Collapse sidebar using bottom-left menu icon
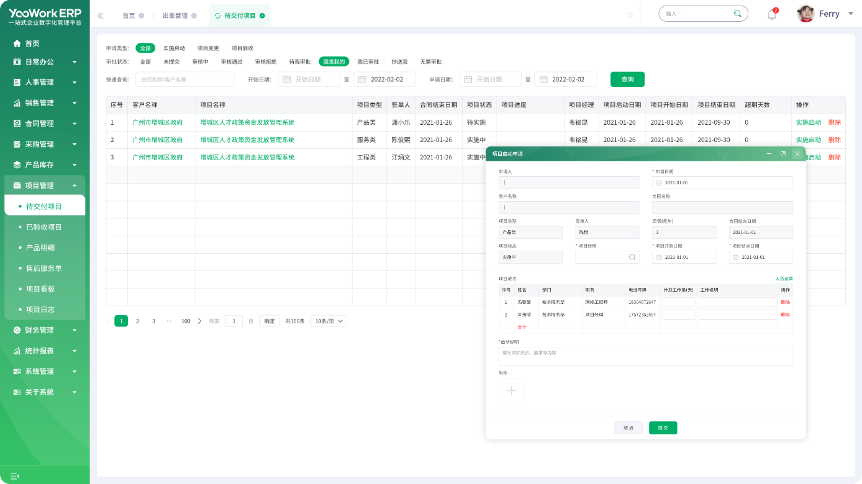The image size is (862, 484). [15, 475]
